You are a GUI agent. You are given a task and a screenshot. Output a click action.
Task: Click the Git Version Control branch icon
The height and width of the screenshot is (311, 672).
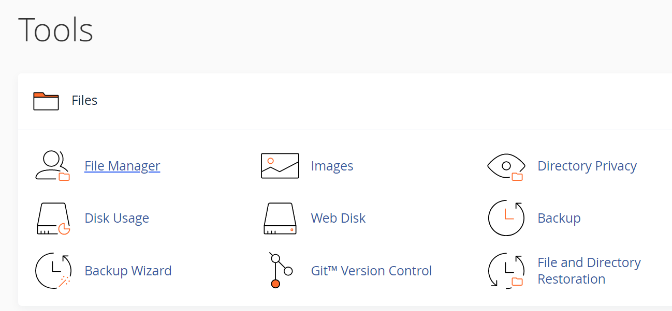click(281, 270)
